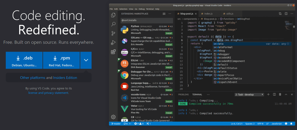This screenshot has width=297, height=130.
Task: Click the split editor icon in editor toolbar
Action: (286, 14)
